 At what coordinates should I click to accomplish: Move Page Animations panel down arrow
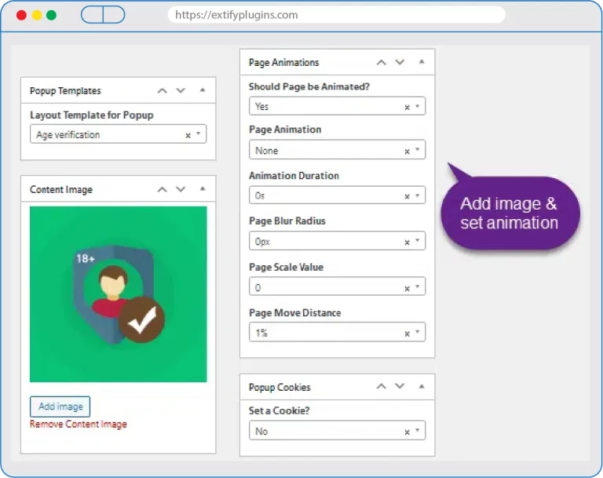[x=400, y=62]
